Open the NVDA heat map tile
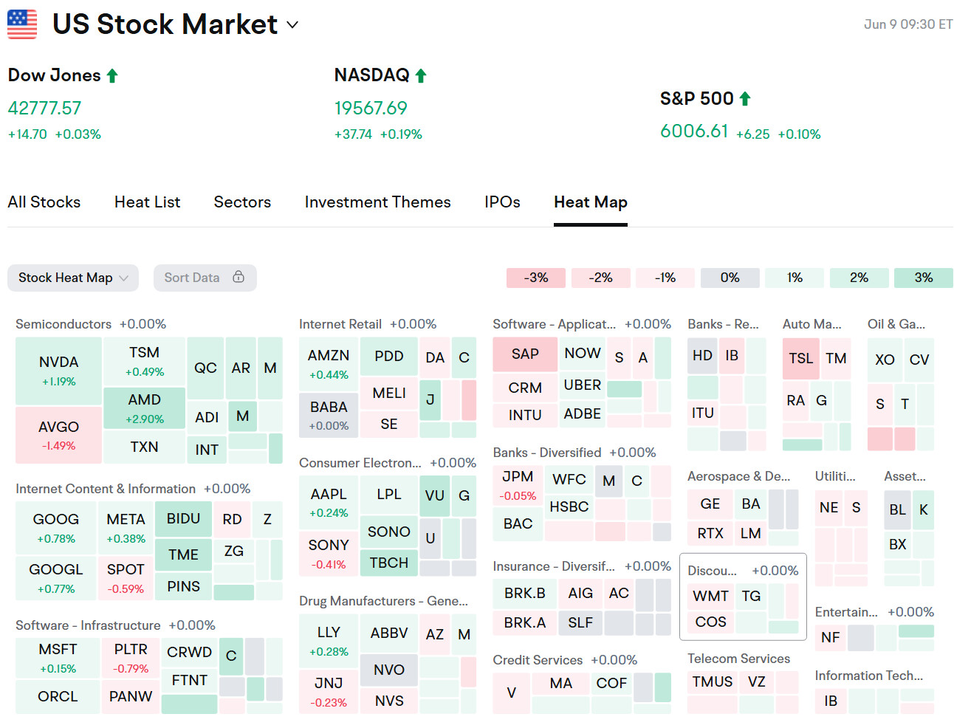 pyautogui.click(x=58, y=371)
